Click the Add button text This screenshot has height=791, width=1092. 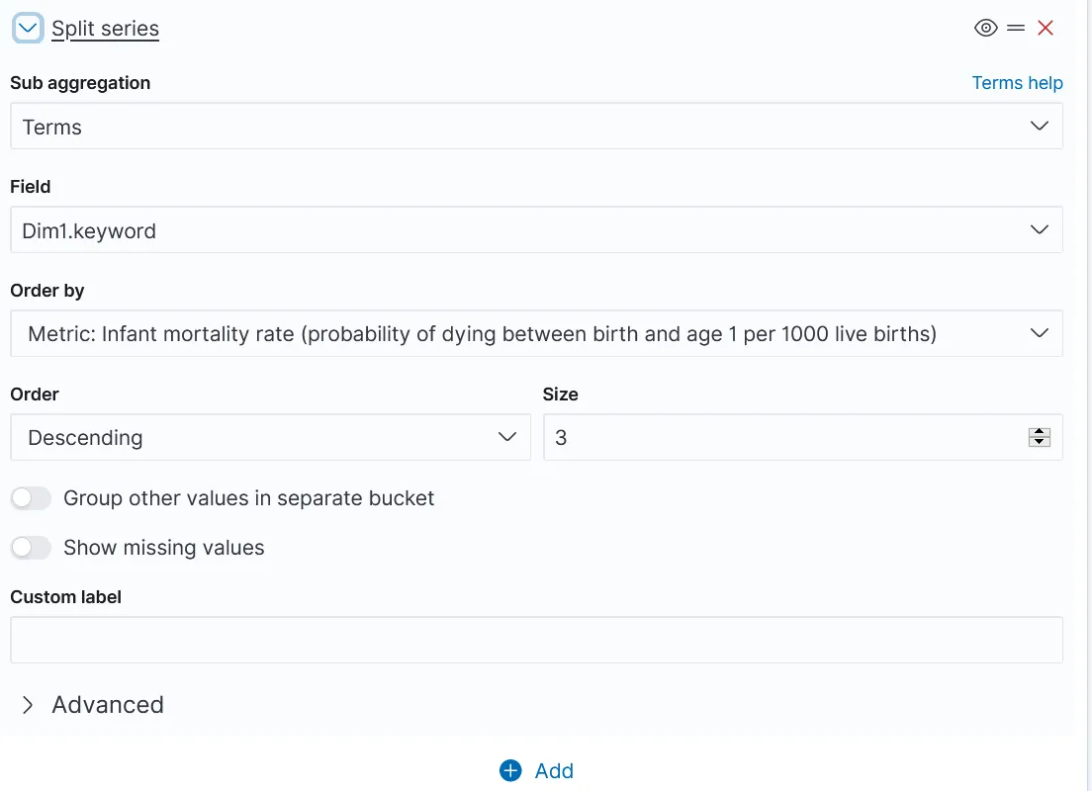[x=554, y=771]
